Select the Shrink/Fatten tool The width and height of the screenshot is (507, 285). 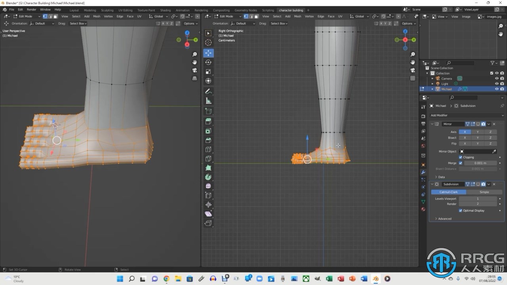pos(208,205)
